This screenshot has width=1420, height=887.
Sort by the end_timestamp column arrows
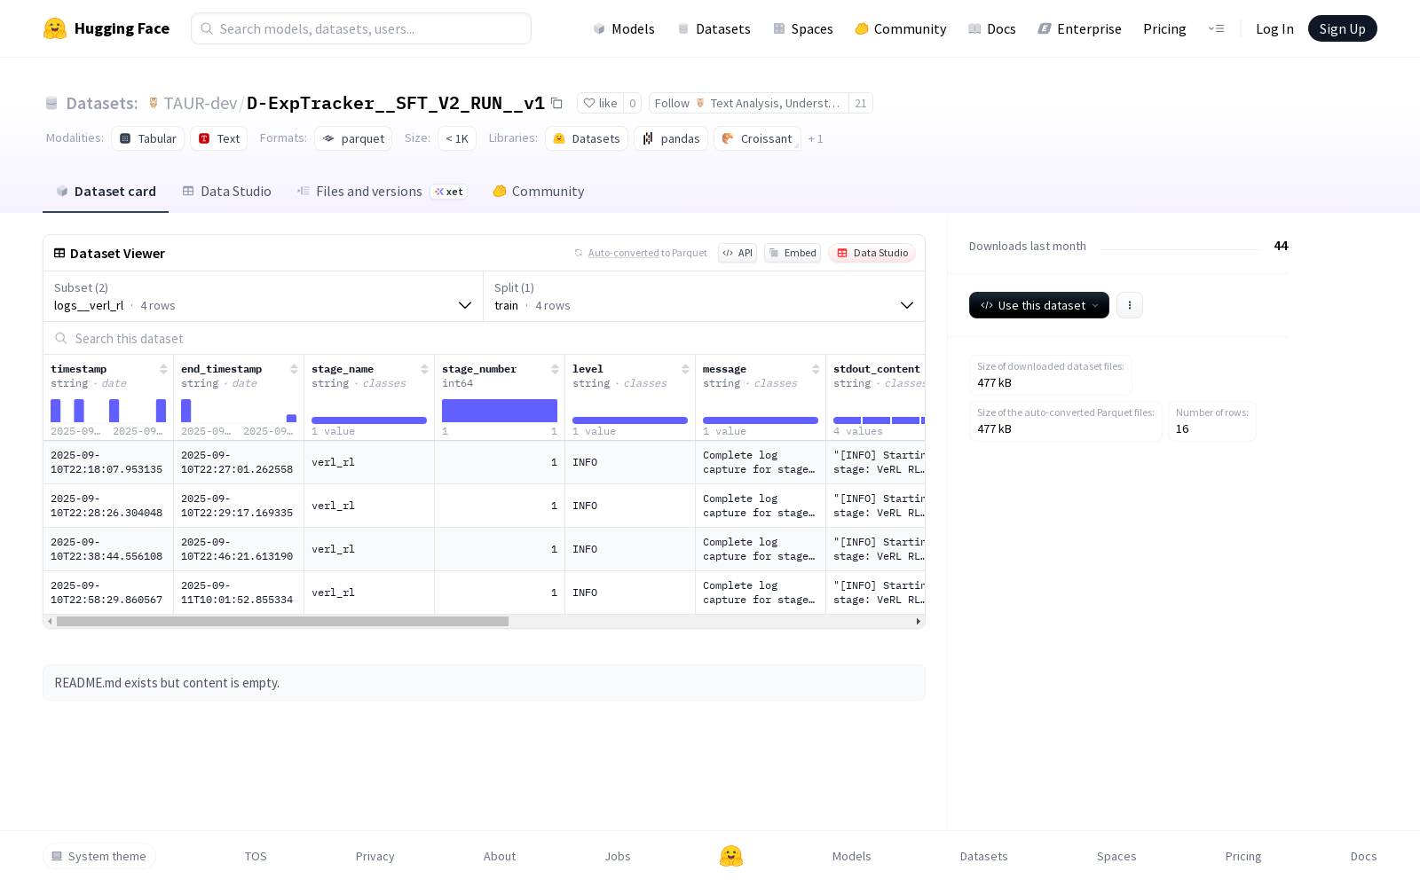click(x=294, y=369)
